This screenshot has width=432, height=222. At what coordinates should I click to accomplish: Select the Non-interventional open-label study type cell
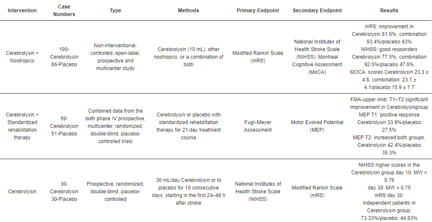click(116, 57)
